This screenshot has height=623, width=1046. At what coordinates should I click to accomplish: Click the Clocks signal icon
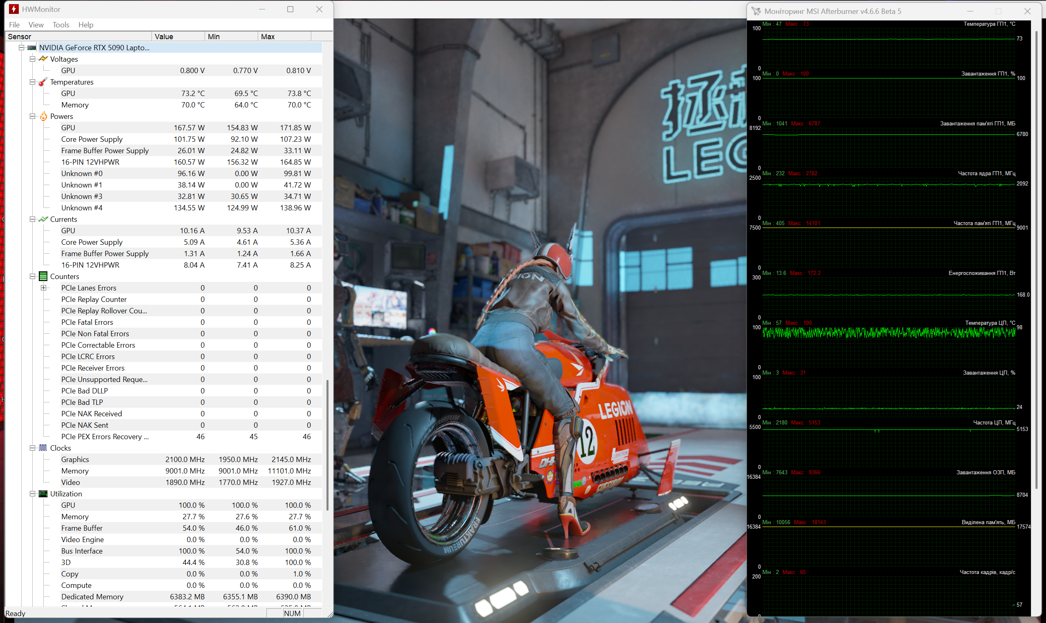click(43, 448)
